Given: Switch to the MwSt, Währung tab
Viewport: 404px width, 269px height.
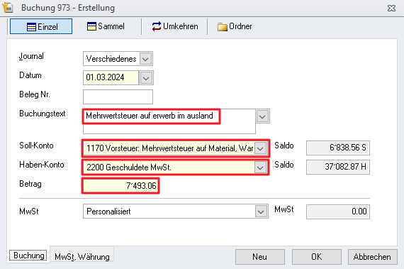Looking at the screenshot, I should pyautogui.click(x=82, y=257).
